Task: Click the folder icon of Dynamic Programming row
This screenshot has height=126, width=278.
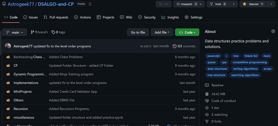Action: click(8, 74)
